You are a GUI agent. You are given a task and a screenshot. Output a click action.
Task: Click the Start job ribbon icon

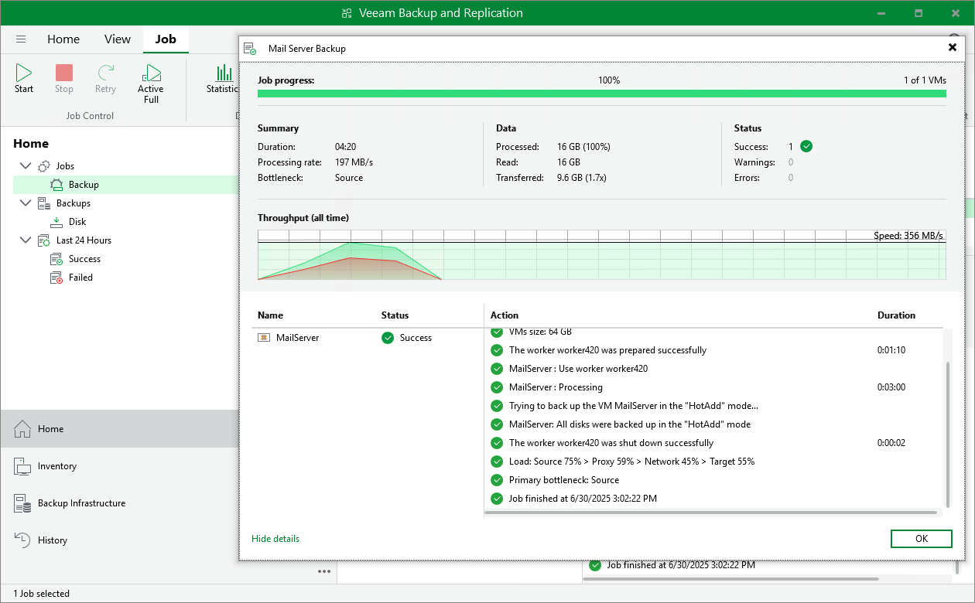click(x=24, y=73)
